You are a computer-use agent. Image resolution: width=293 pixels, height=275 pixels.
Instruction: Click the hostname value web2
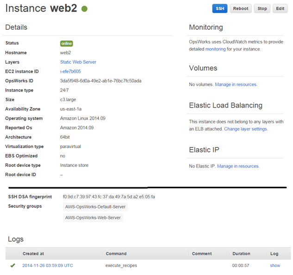tap(65, 52)
